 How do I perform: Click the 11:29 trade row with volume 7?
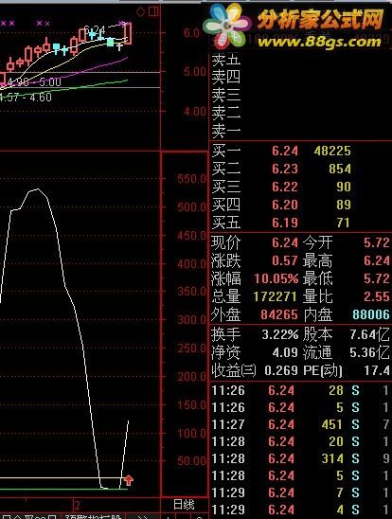(x=300, y=492)
